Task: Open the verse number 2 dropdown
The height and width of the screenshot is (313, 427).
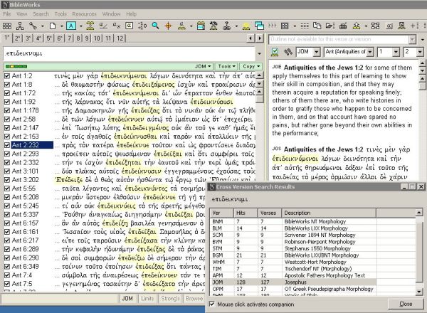Action: click(x=420, y=52)
